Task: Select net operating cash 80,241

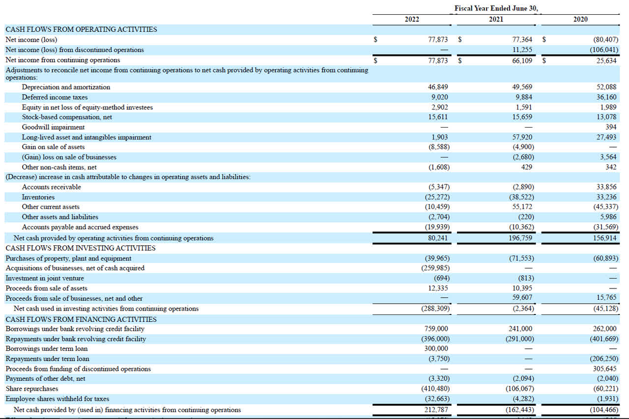Action: click(438, 238)
